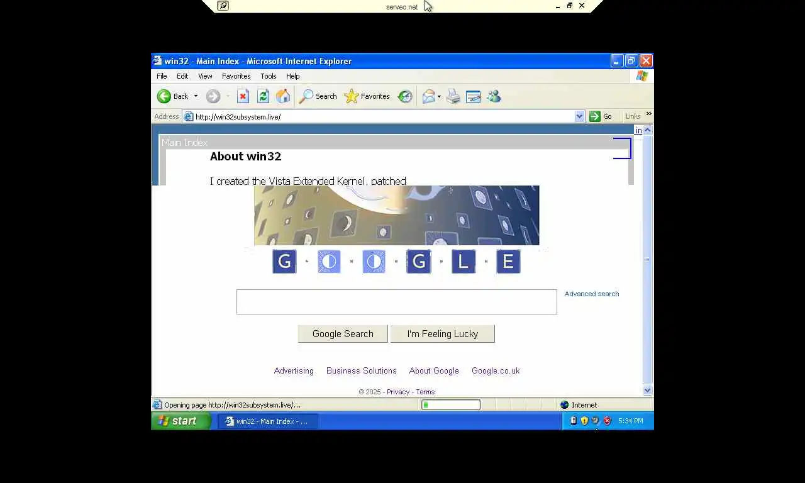Viewport: 805px width, 483px height.
Task: Click the greyed Forward arrow button
Action: coord(213,96)
